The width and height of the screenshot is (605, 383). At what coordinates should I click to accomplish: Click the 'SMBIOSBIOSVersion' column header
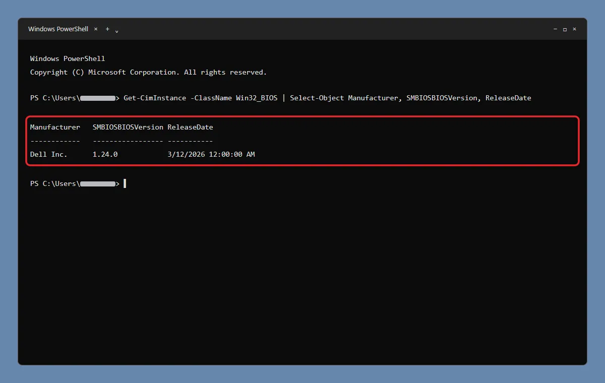point(128,127)
